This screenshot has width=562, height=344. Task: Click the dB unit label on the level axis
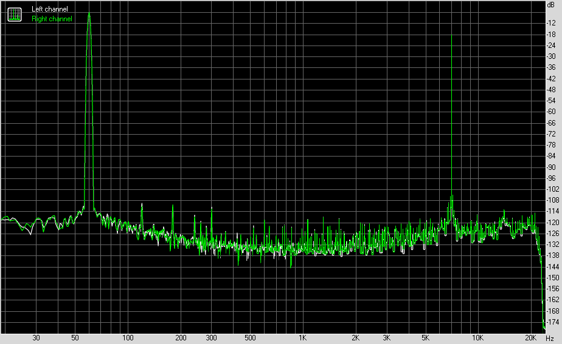tap(550, 5)
